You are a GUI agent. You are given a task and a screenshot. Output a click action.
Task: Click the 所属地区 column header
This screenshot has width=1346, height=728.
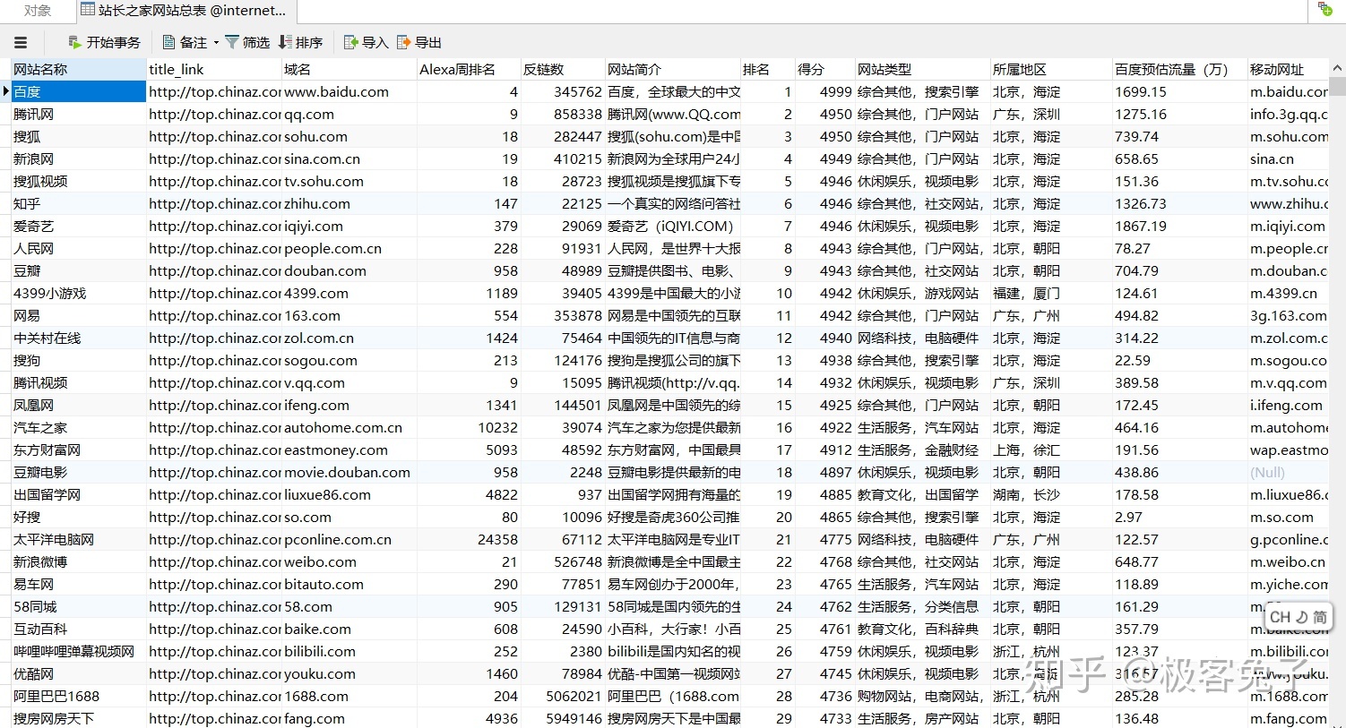[1051, 69]
